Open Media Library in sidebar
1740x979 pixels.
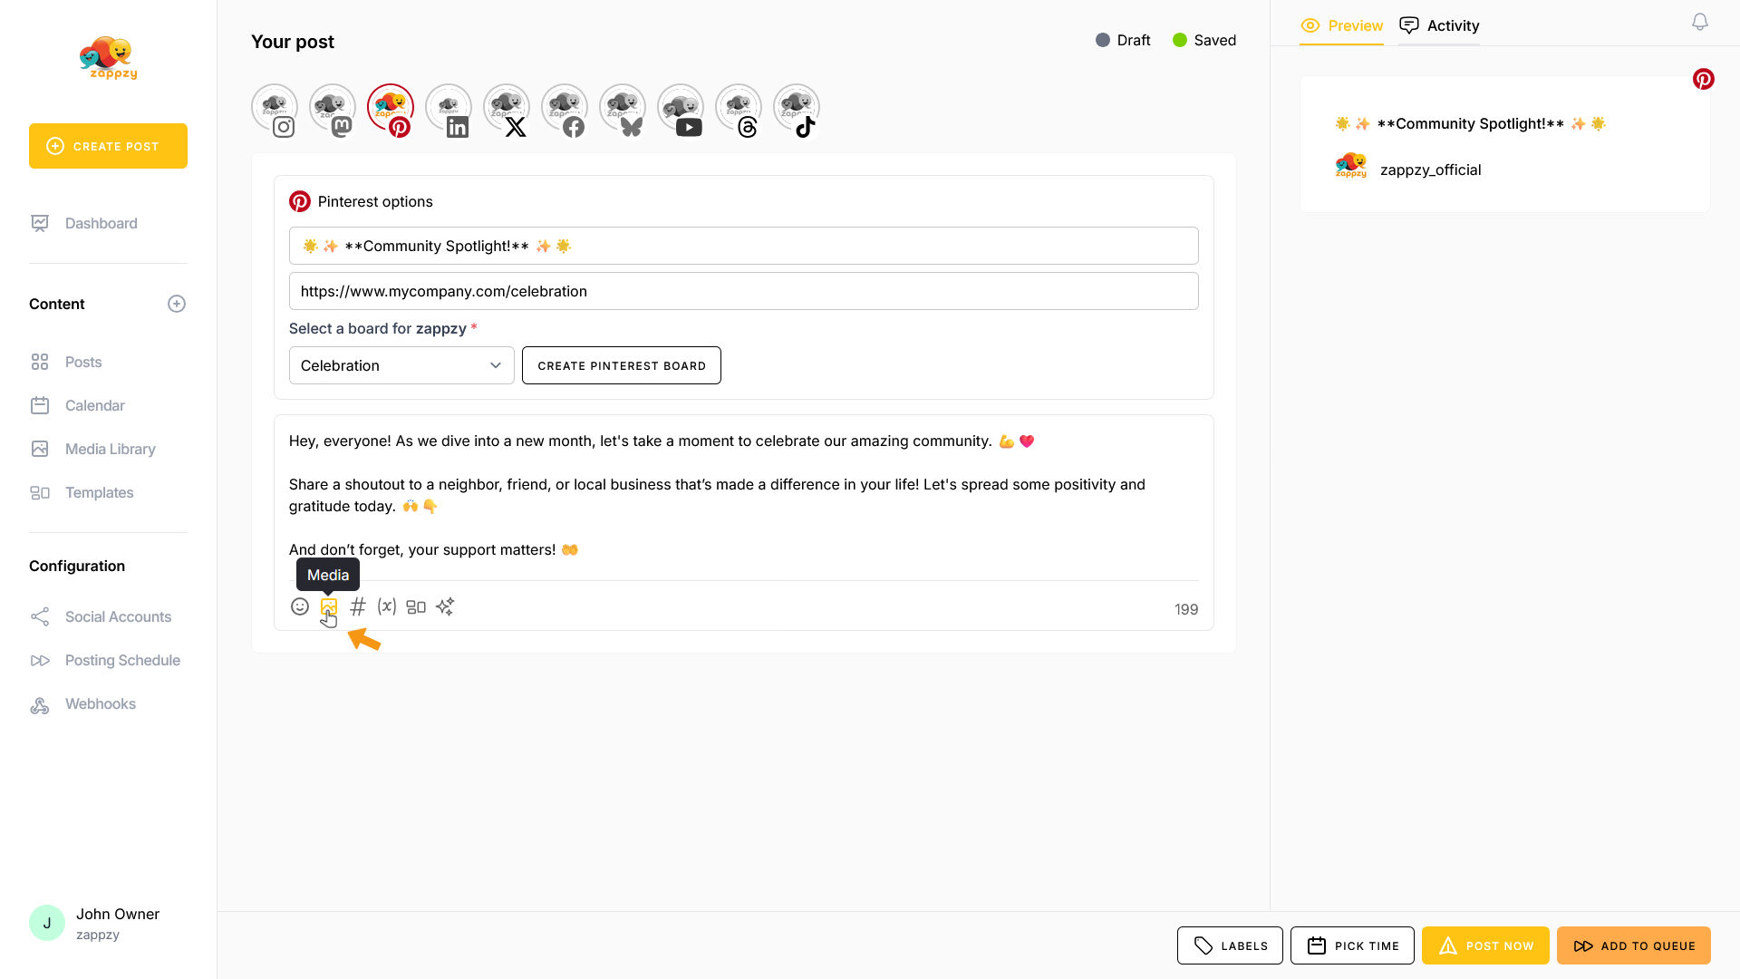coord(110,450)
